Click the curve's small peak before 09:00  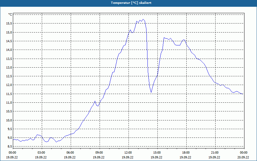click(95, 101)
